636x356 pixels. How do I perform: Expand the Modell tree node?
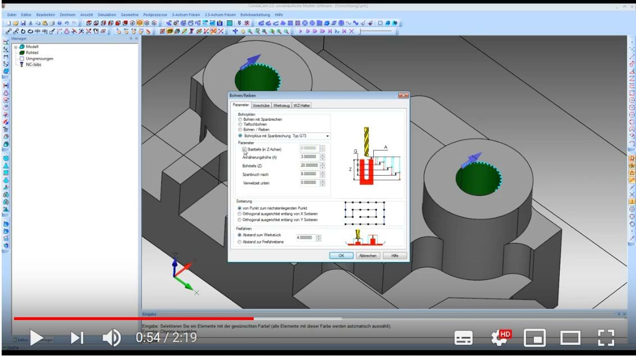click(x=16, y=47)
